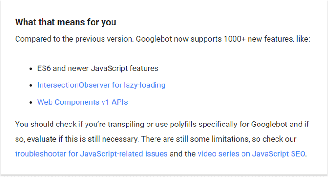This screenshot has width=328, height=177.
Task: Click the bullet dot before ES6 item
Action: 31,69
